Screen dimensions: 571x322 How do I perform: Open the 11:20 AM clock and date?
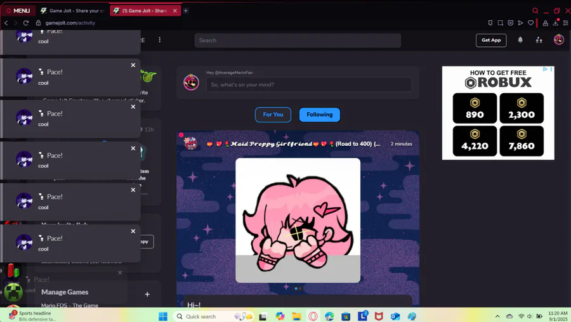[x=558, y=316]
